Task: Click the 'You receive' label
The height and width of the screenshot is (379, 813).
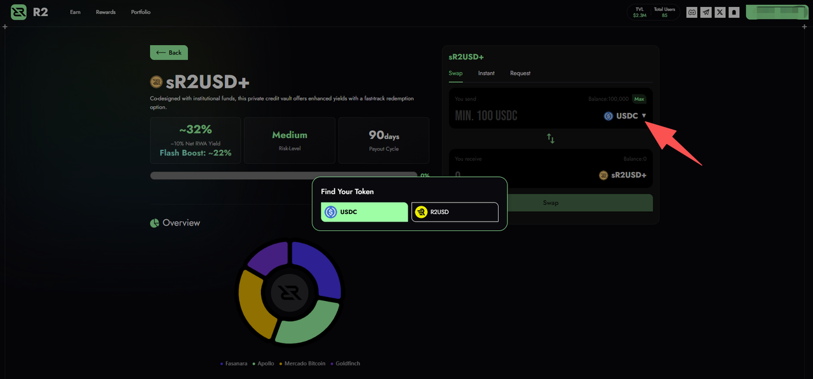Action: point(469,159)
